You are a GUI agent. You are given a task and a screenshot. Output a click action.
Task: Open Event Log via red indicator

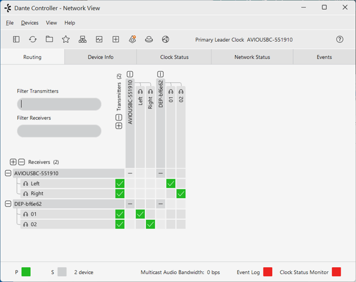tap(268, 272)
